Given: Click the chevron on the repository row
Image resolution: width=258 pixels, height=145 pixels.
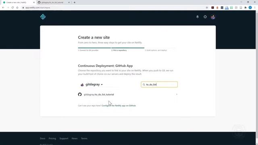Looking at the screenshot, I should [x=177, y=94].
